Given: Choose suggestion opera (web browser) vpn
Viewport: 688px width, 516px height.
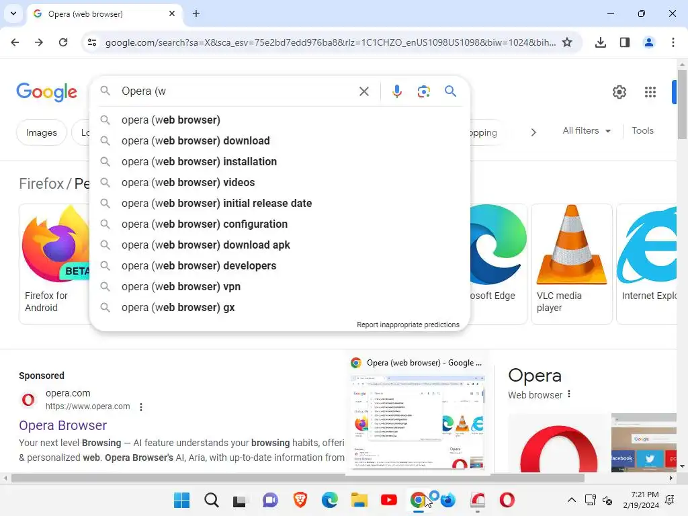Looking at the screenshot, I should [x=279, y=286].
